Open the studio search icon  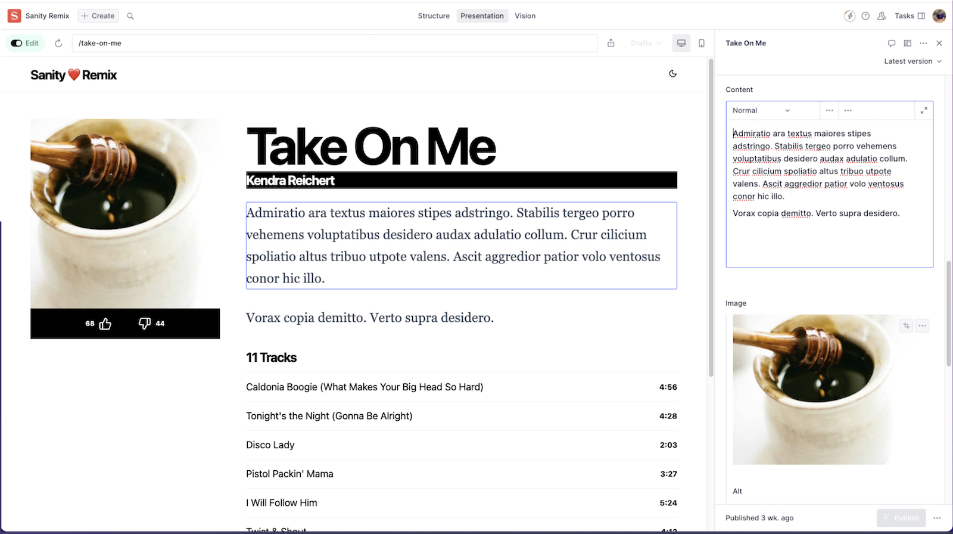click(x=130, y=16)
